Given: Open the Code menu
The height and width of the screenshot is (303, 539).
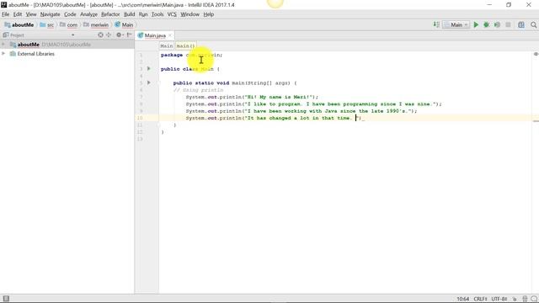Looking at the screenshot, I should pyautogui.click(x=70, y=14).
